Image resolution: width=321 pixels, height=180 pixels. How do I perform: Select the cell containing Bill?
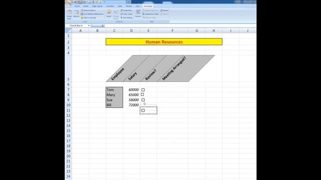coord(114,105)
